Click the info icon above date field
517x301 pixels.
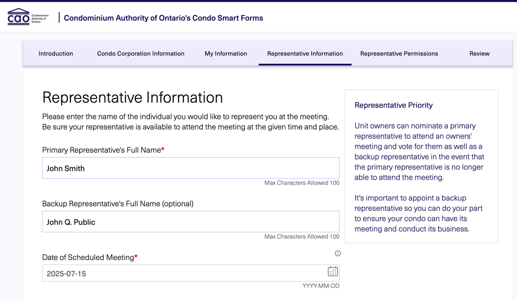tap(338, 253)
